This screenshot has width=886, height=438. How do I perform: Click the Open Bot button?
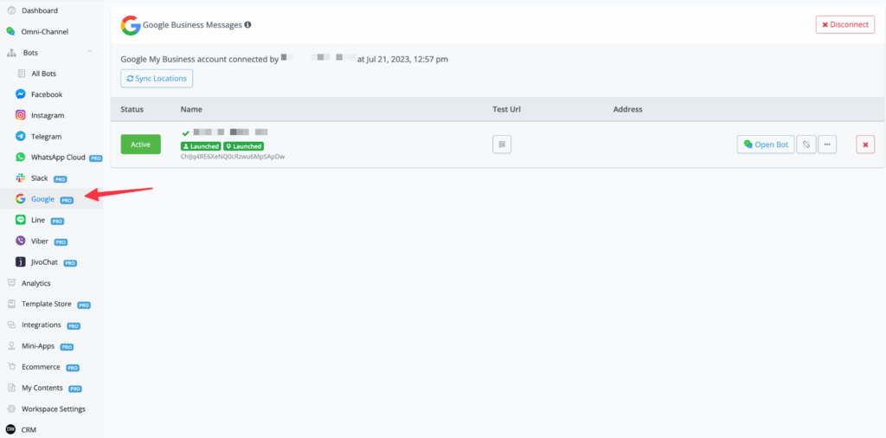click(x=766, y=145)
